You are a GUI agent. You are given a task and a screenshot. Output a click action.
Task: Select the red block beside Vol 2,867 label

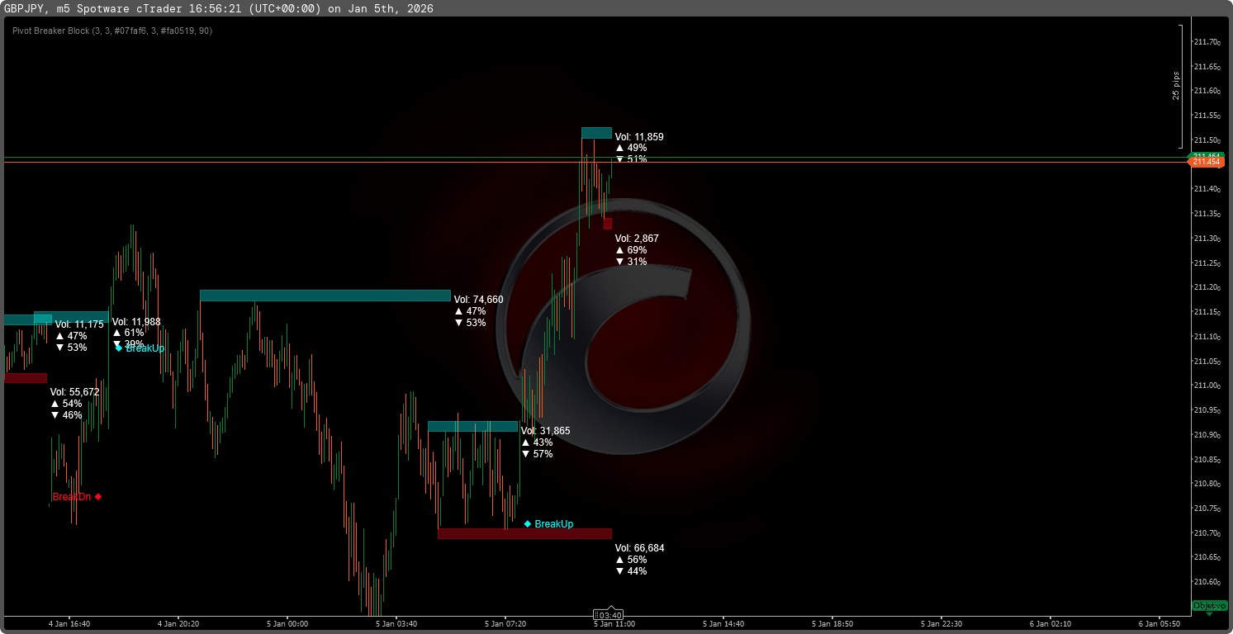click(x=608, y=224)
